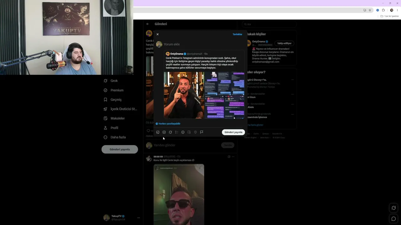
Task: Open the emoji picker in composer
Action: (x=183, y=132)
